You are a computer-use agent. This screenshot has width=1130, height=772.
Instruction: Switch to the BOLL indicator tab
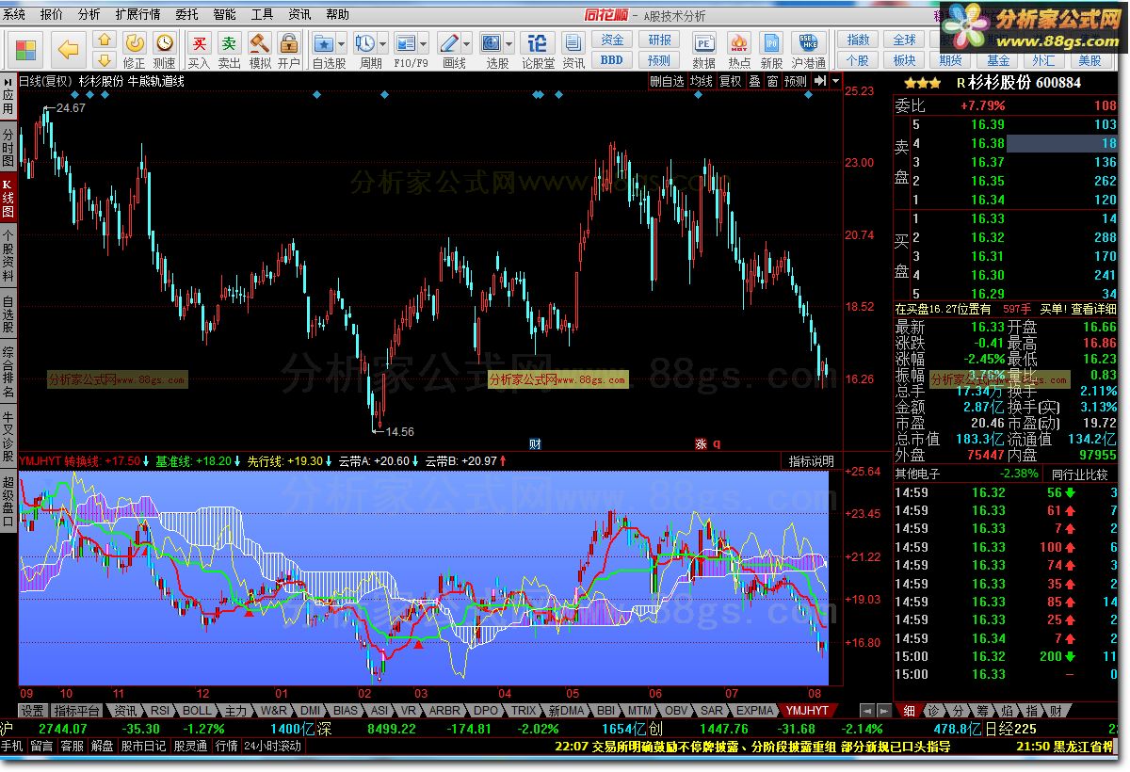(196, 710)
